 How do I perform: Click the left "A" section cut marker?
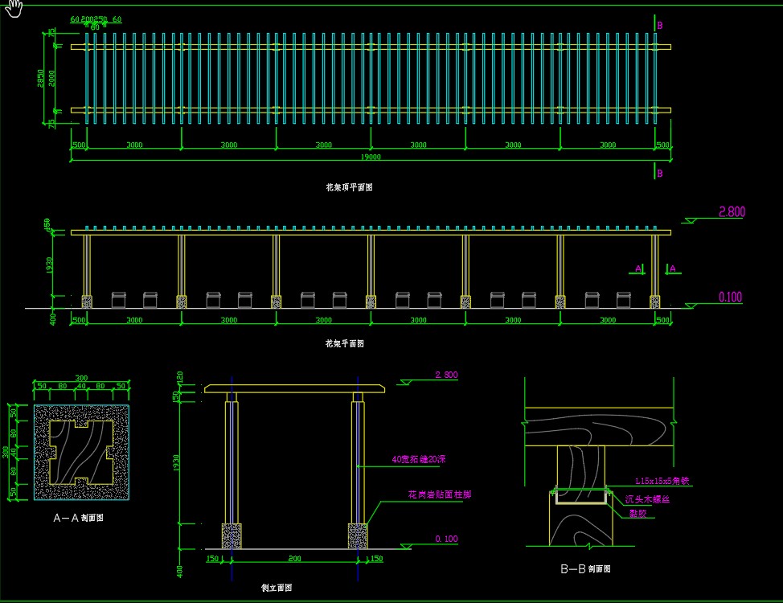coord(637,269)
